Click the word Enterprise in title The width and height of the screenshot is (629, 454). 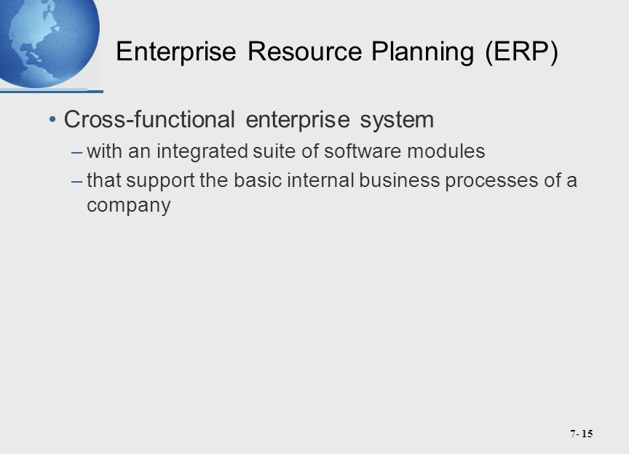click(x=175, y=52)
